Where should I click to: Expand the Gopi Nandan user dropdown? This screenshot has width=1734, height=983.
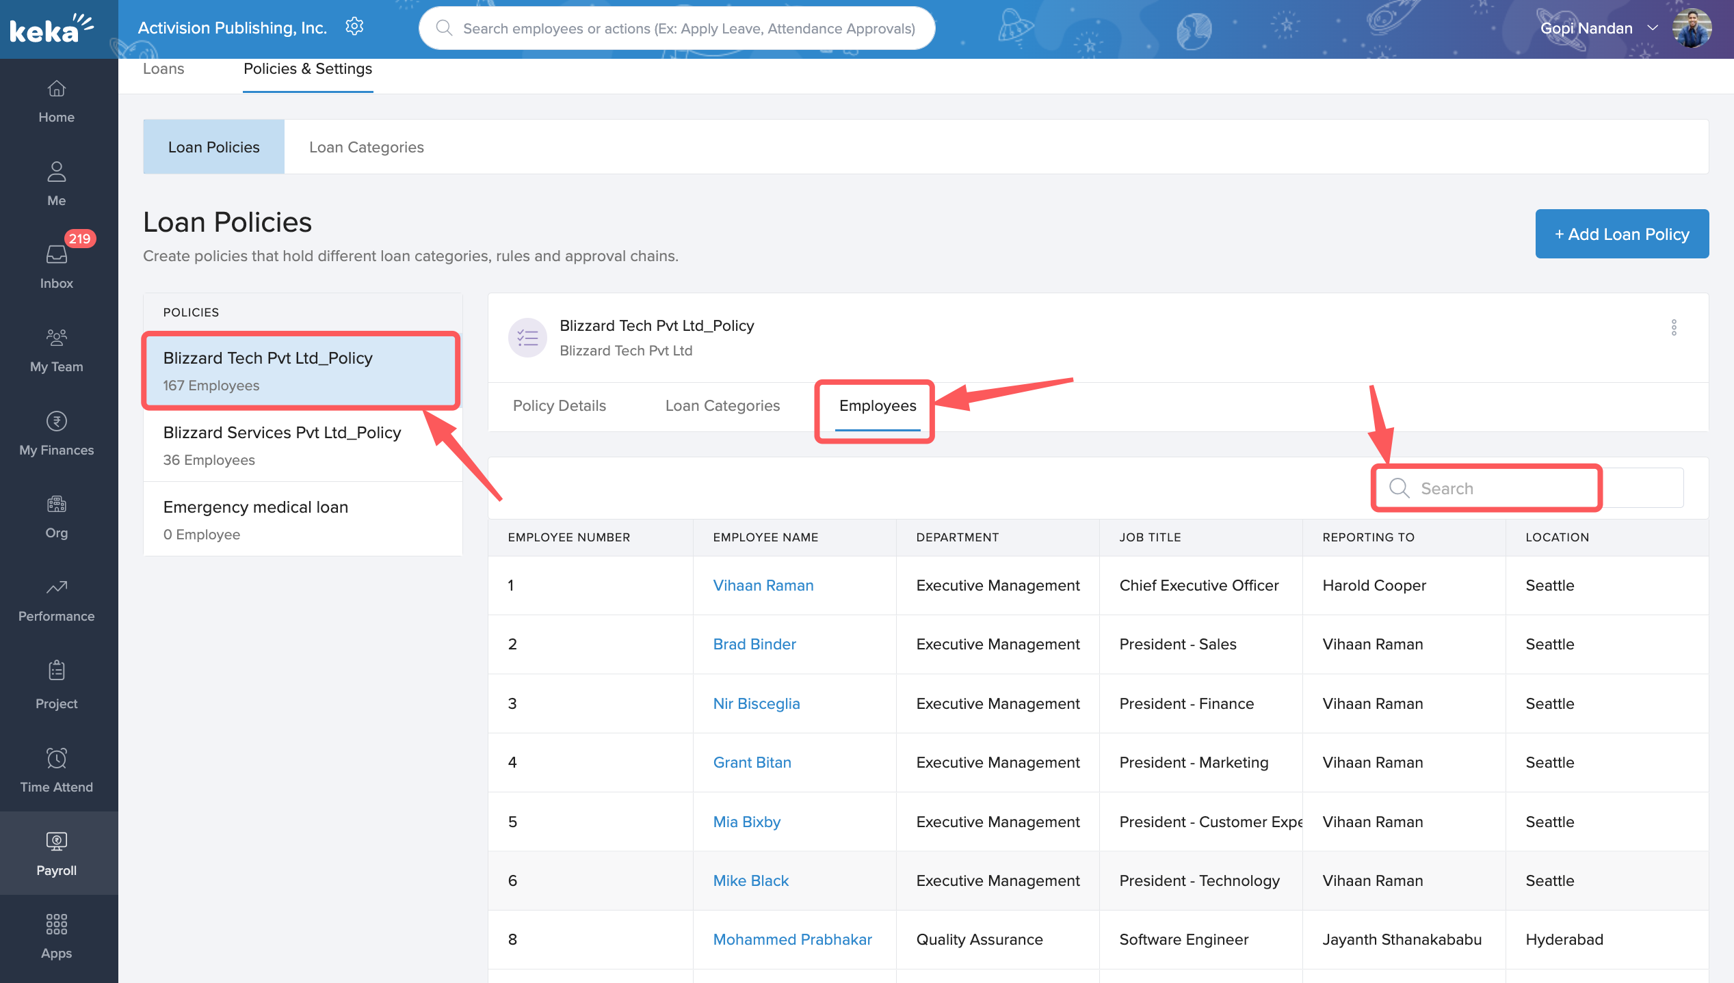[1652, 28]
